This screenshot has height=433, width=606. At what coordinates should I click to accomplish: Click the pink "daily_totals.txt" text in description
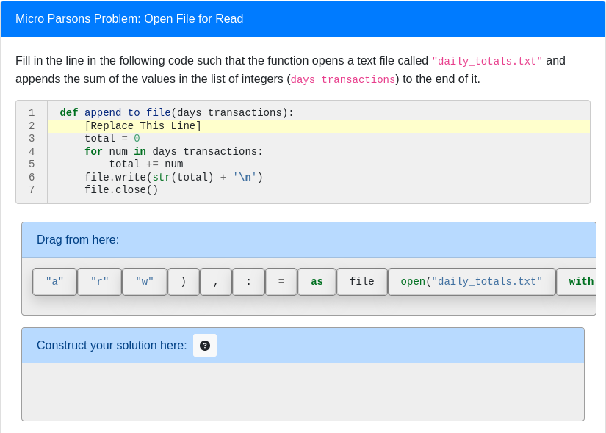tap(487, 62)
